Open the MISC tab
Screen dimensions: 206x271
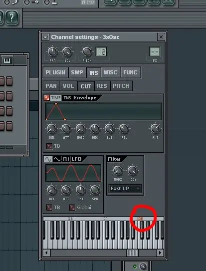(111, 72)
